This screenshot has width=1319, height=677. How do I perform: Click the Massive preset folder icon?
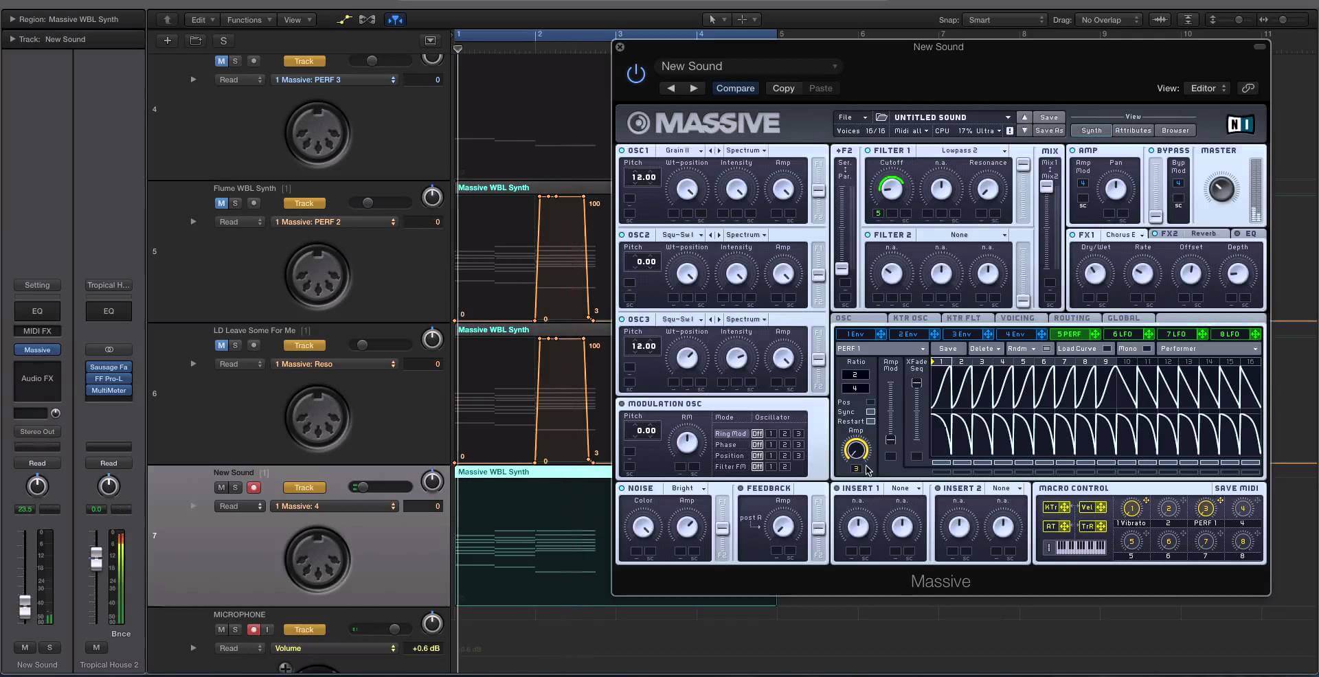[881, 117]
